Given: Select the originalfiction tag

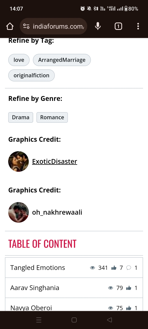Looking at the screenshot, I should tap(32, 75).
